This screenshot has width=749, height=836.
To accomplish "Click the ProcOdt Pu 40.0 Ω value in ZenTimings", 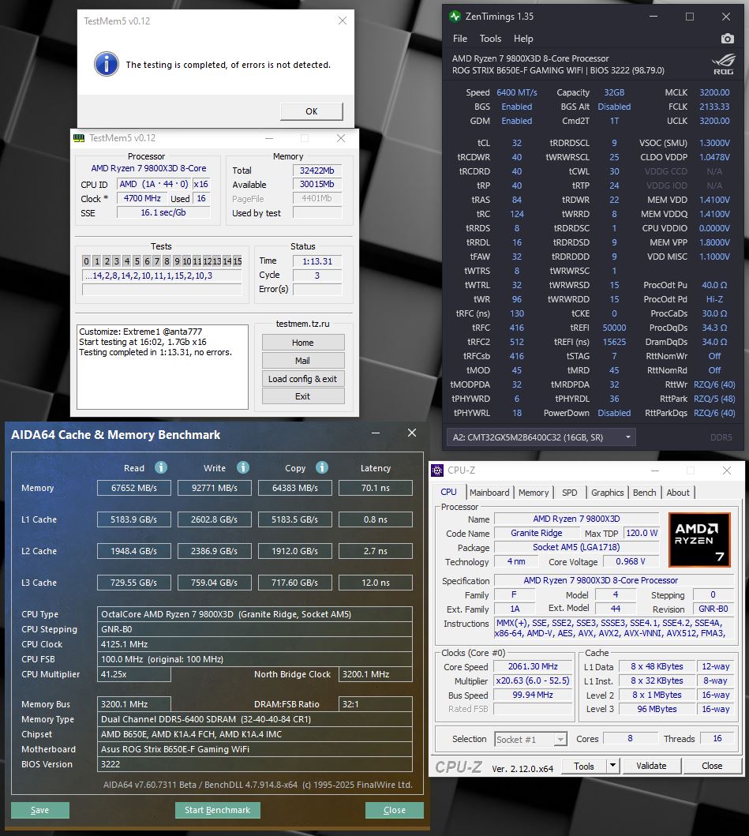I will (714, 285).
